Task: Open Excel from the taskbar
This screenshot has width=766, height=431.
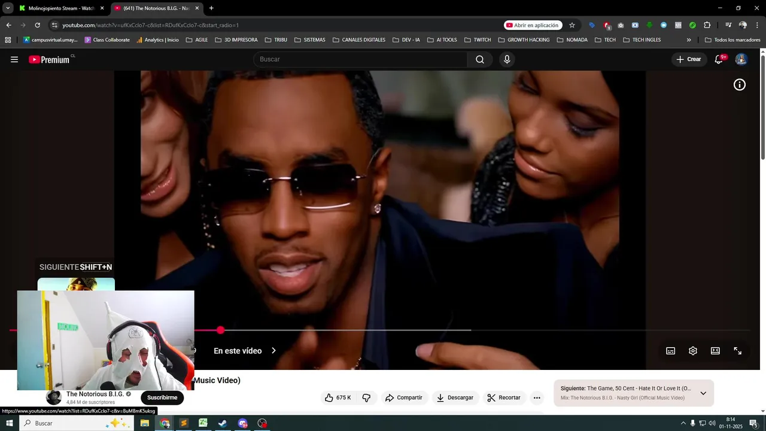Action: pos(203,423)
